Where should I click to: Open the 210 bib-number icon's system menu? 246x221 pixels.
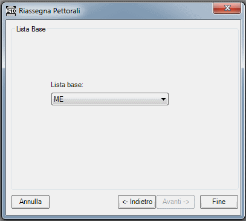(11, 11)
